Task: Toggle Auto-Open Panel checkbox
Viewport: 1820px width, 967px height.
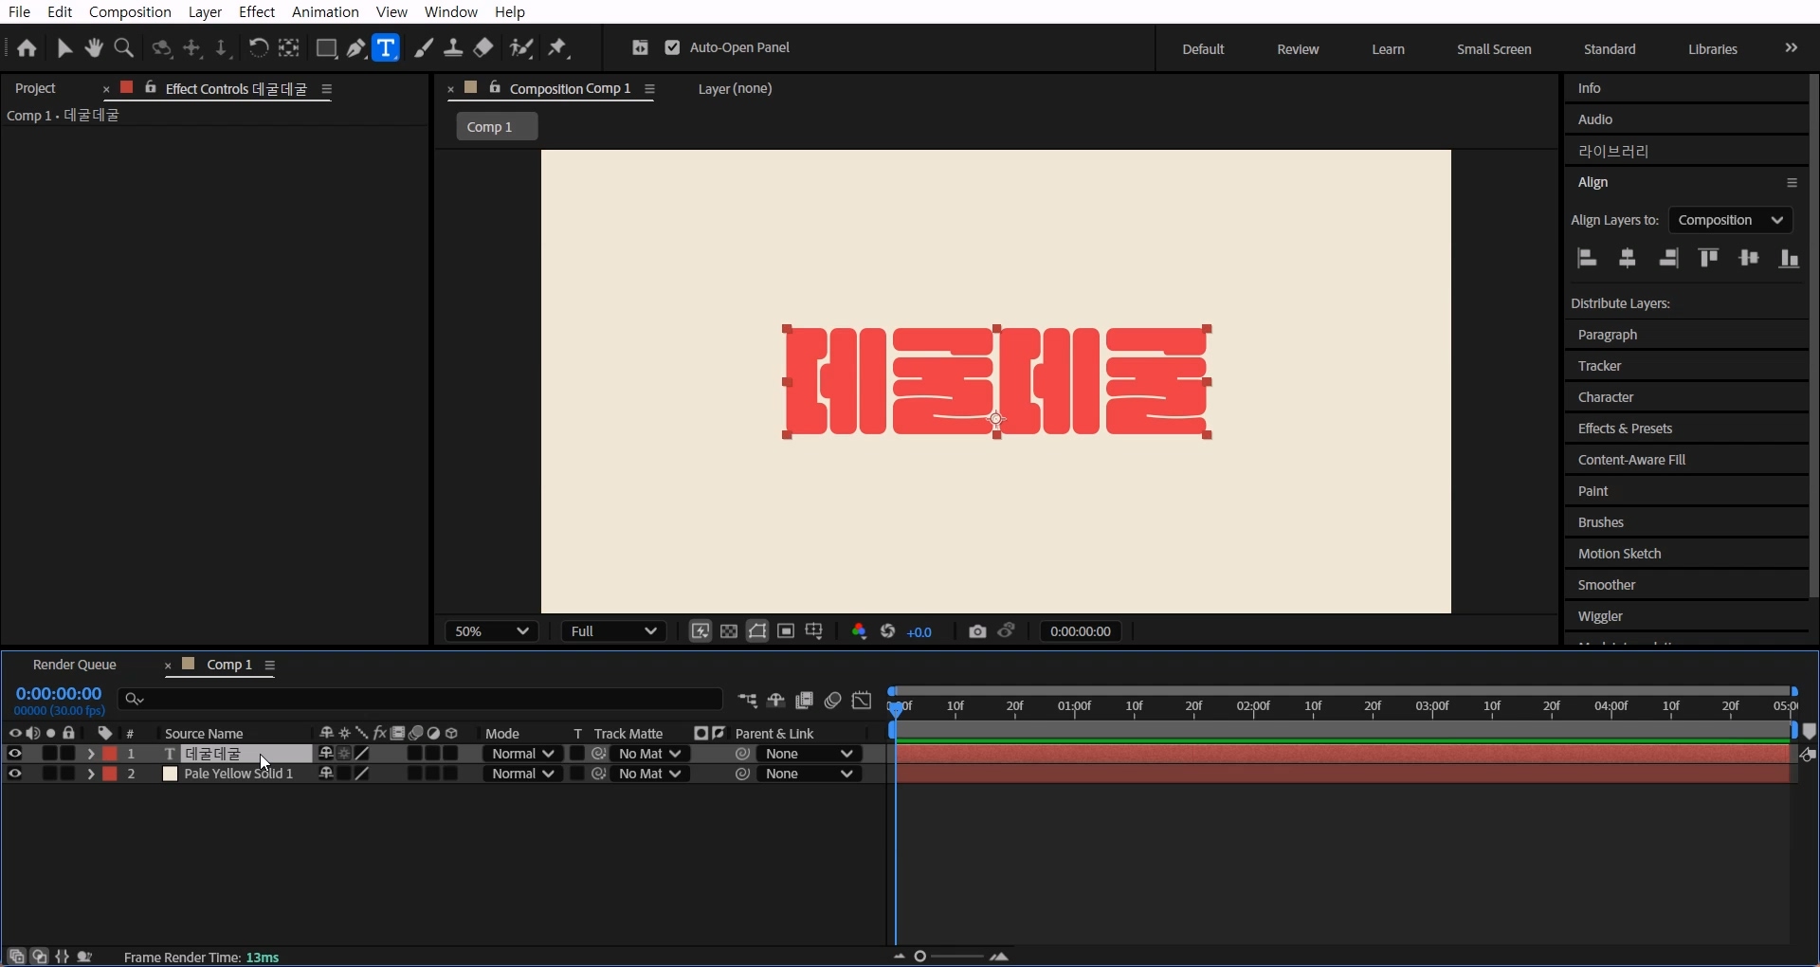Action: 672,47
